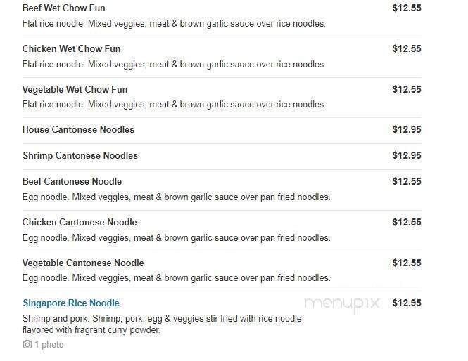468x361 pixels.
Task: Pick Shrimp Cantonese Noodles from the menu
Action: [x=80, y=156]
